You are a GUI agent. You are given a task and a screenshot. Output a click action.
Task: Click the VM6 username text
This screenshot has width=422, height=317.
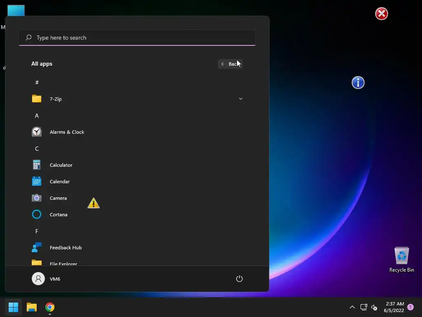(x=55, y=279)
